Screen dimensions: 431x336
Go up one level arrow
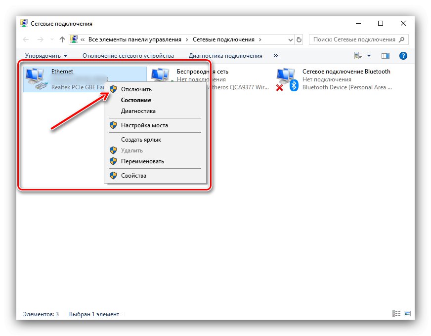pos(62,39)
